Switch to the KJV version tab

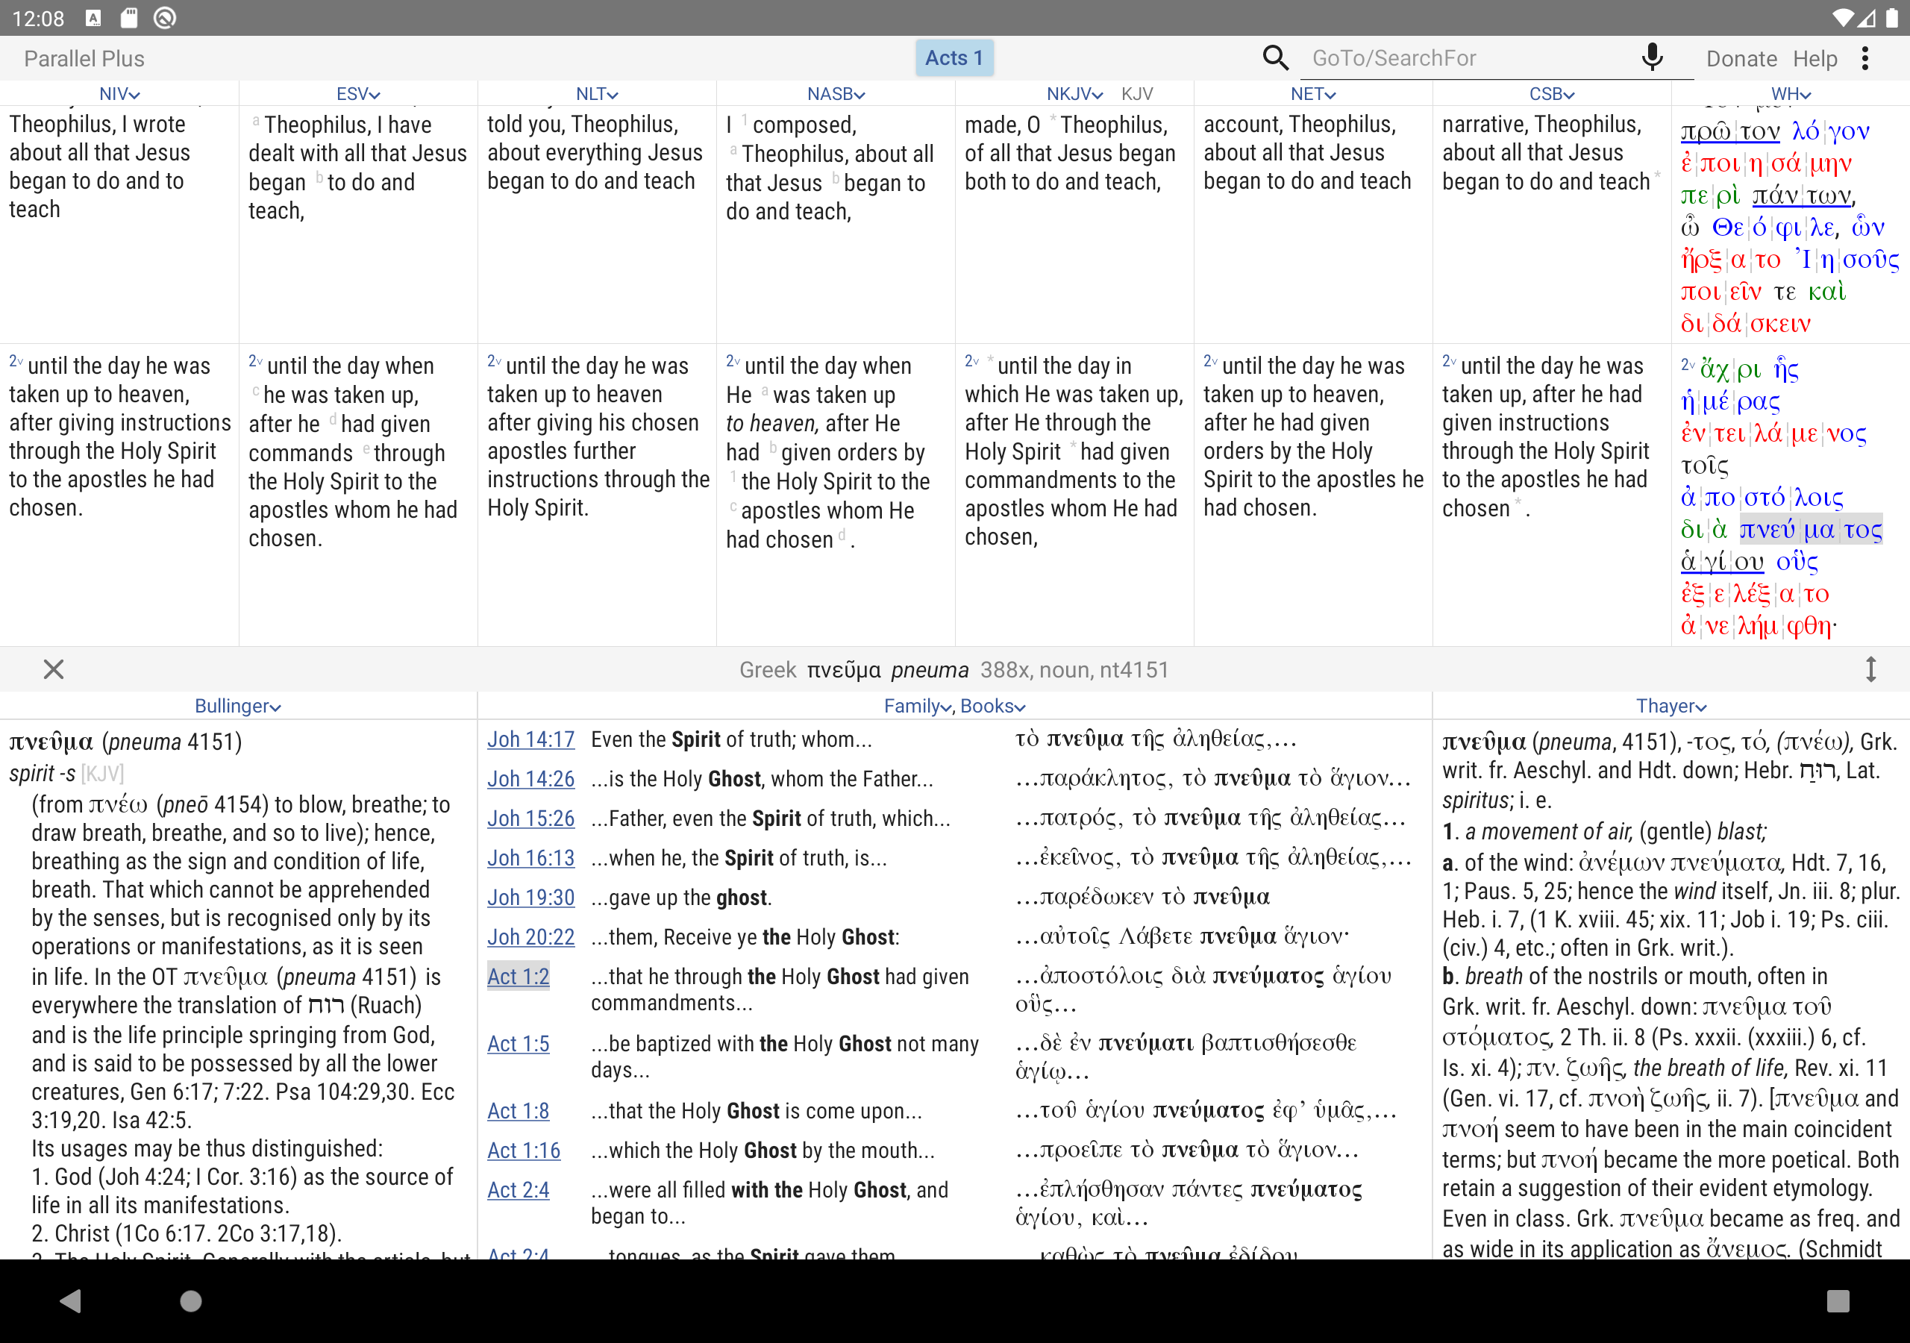click(1136, 94)
